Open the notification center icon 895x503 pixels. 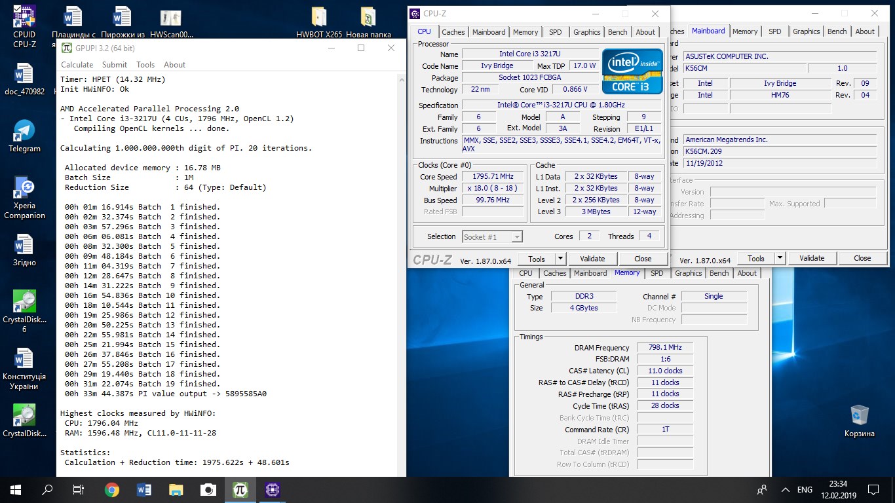(873, 489)
